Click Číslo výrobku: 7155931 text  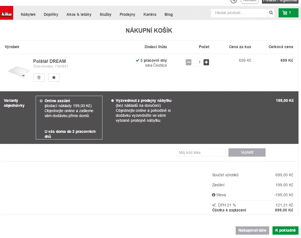pyautogui.click(x=50, y=66)
